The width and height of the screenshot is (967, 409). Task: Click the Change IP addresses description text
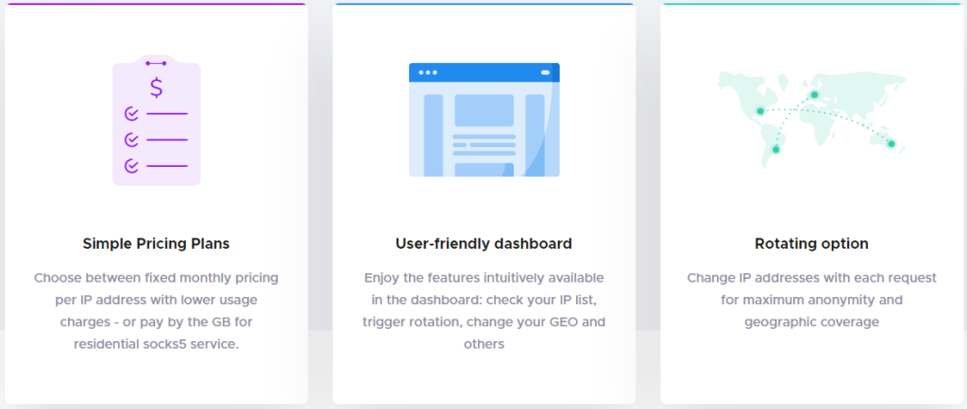click(811, 300)
